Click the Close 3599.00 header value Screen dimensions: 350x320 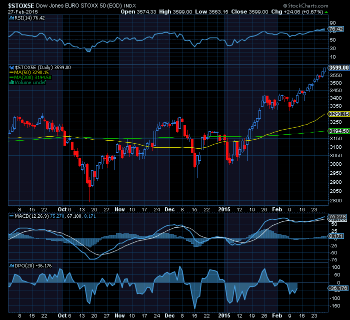click(249, 12)
